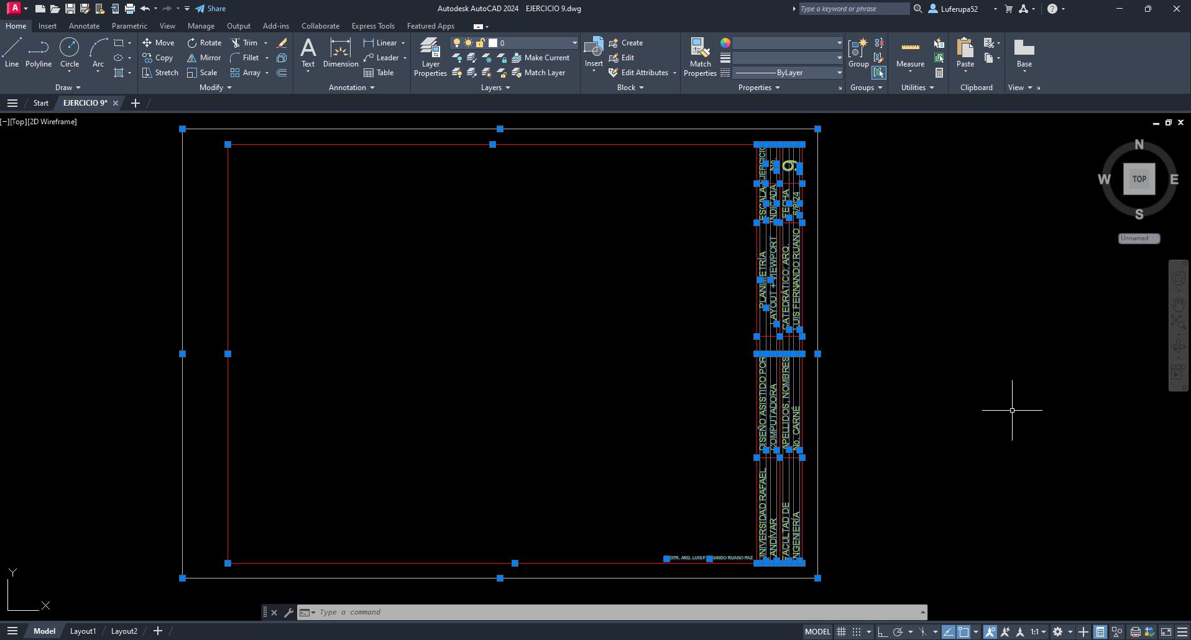This screenshot has height=640, width=1191.
Task: Toggle polar tracking in status bar
Action: point(898,632)
